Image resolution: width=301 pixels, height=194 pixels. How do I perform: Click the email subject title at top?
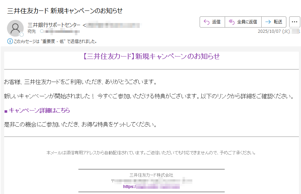(65, 10)
